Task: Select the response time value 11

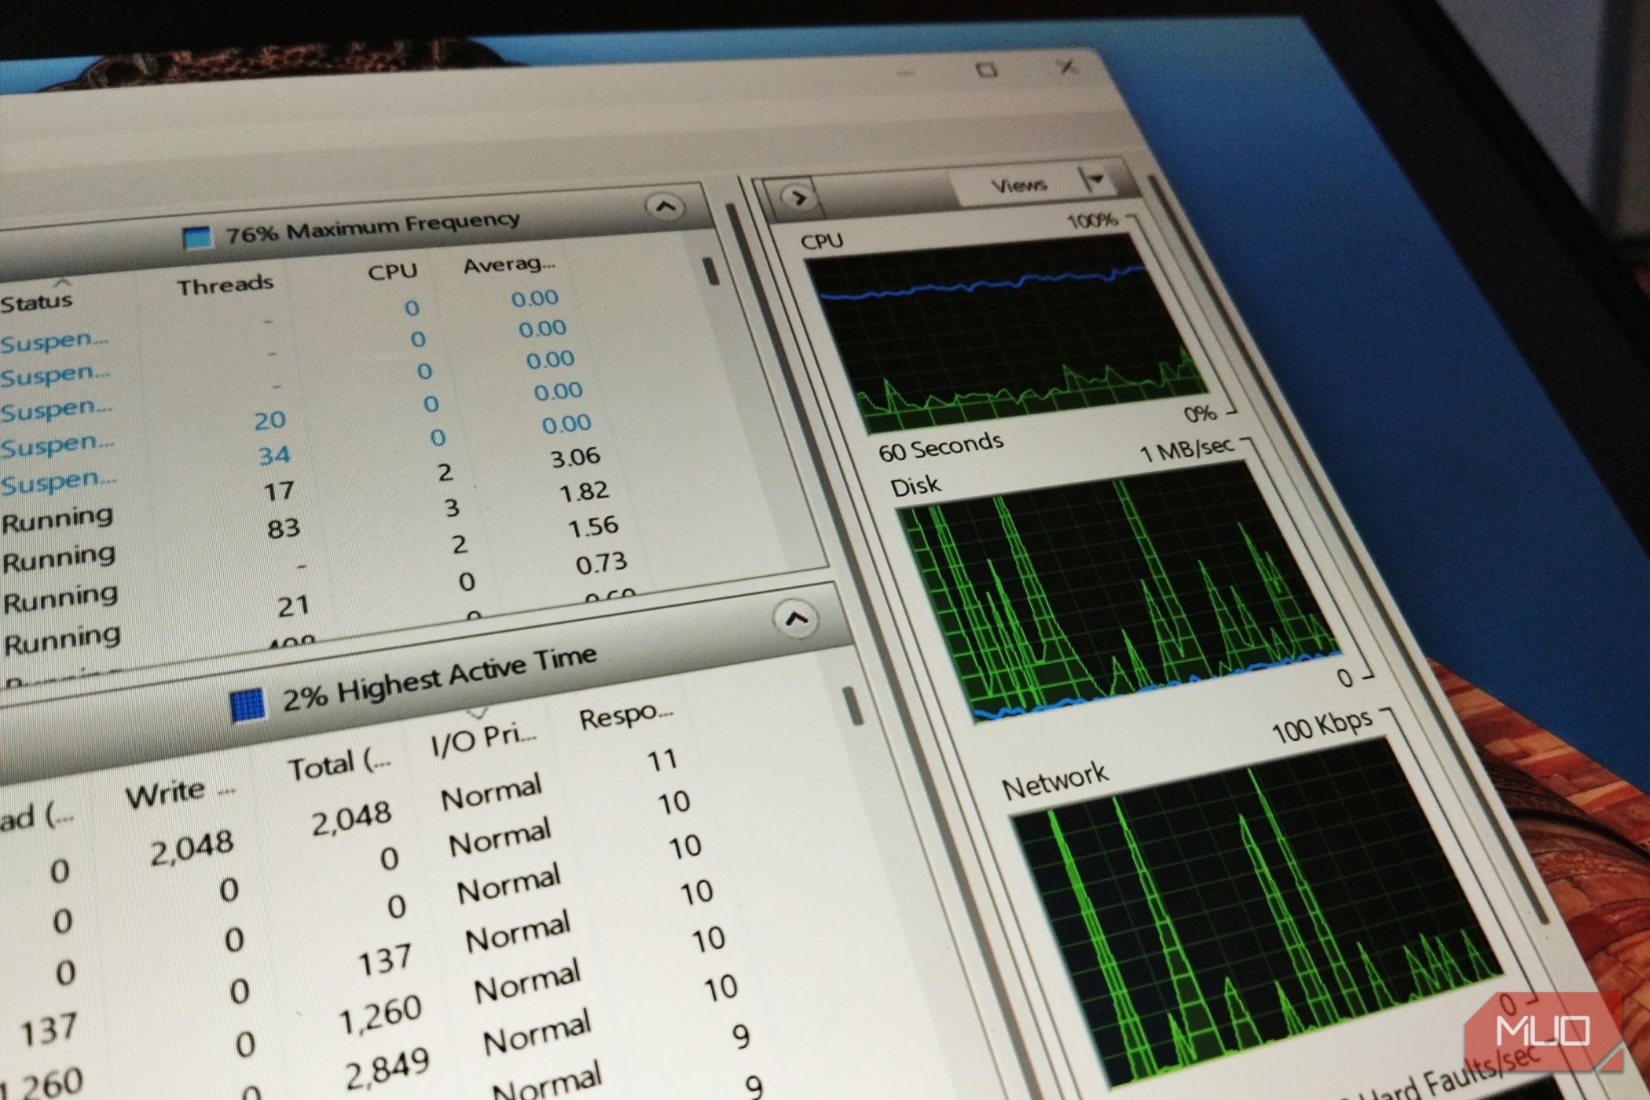Action: pyautogui.click(x=662, y=761)
